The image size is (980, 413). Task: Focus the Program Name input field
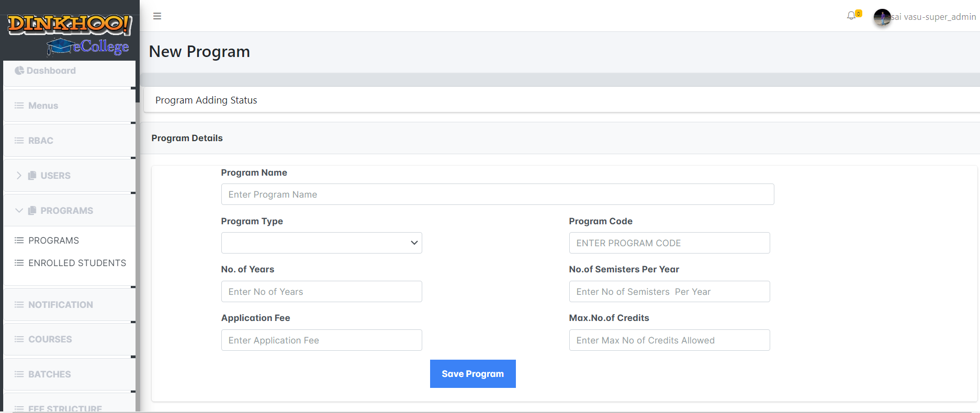498,194
